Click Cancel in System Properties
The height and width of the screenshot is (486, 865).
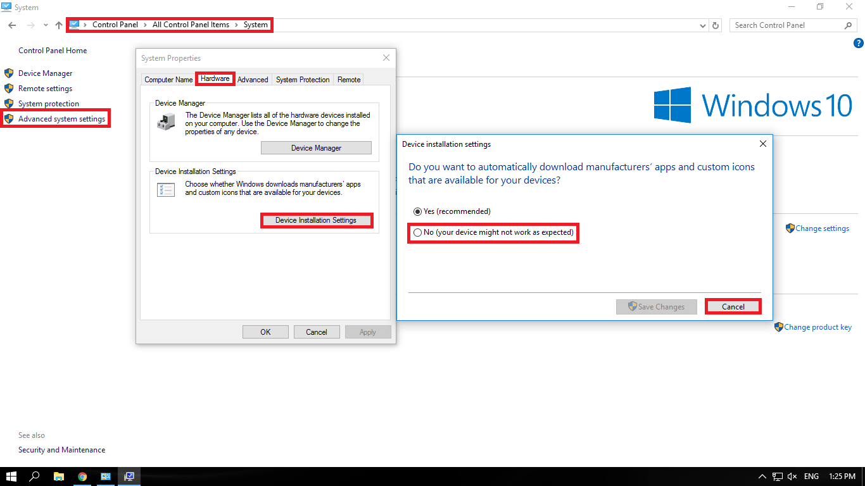pyautogui.click(x=317, y=332)
